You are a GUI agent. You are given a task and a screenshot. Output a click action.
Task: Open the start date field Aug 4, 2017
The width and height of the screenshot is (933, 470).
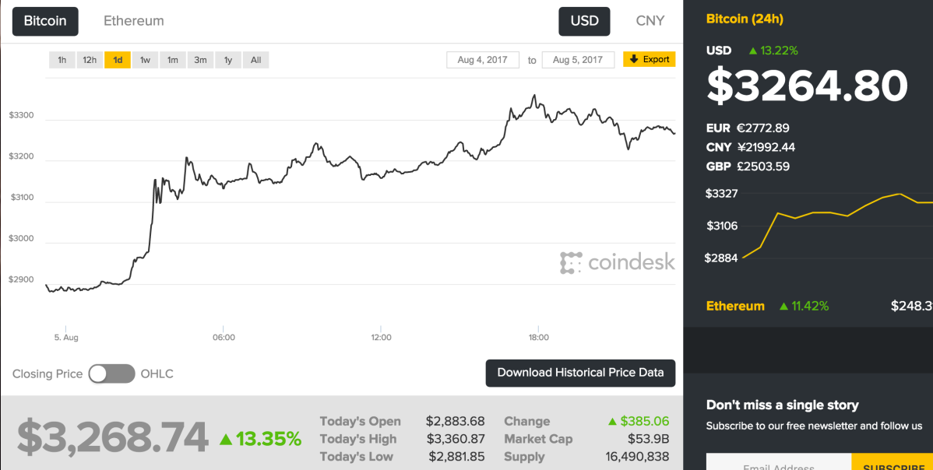pos(483,60)
